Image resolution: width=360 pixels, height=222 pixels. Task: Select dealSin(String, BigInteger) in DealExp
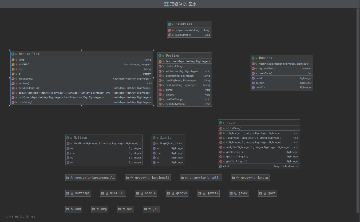click(184, 81)
